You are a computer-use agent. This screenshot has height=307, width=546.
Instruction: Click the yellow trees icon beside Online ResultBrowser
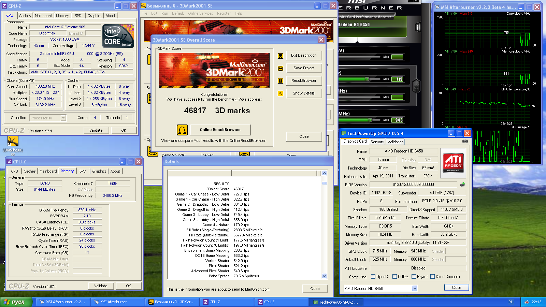coord(182,130)
